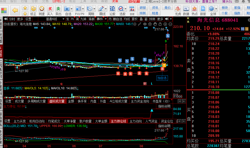Toggle the 连板 option
250x148 pixels.
click(91, 19)
